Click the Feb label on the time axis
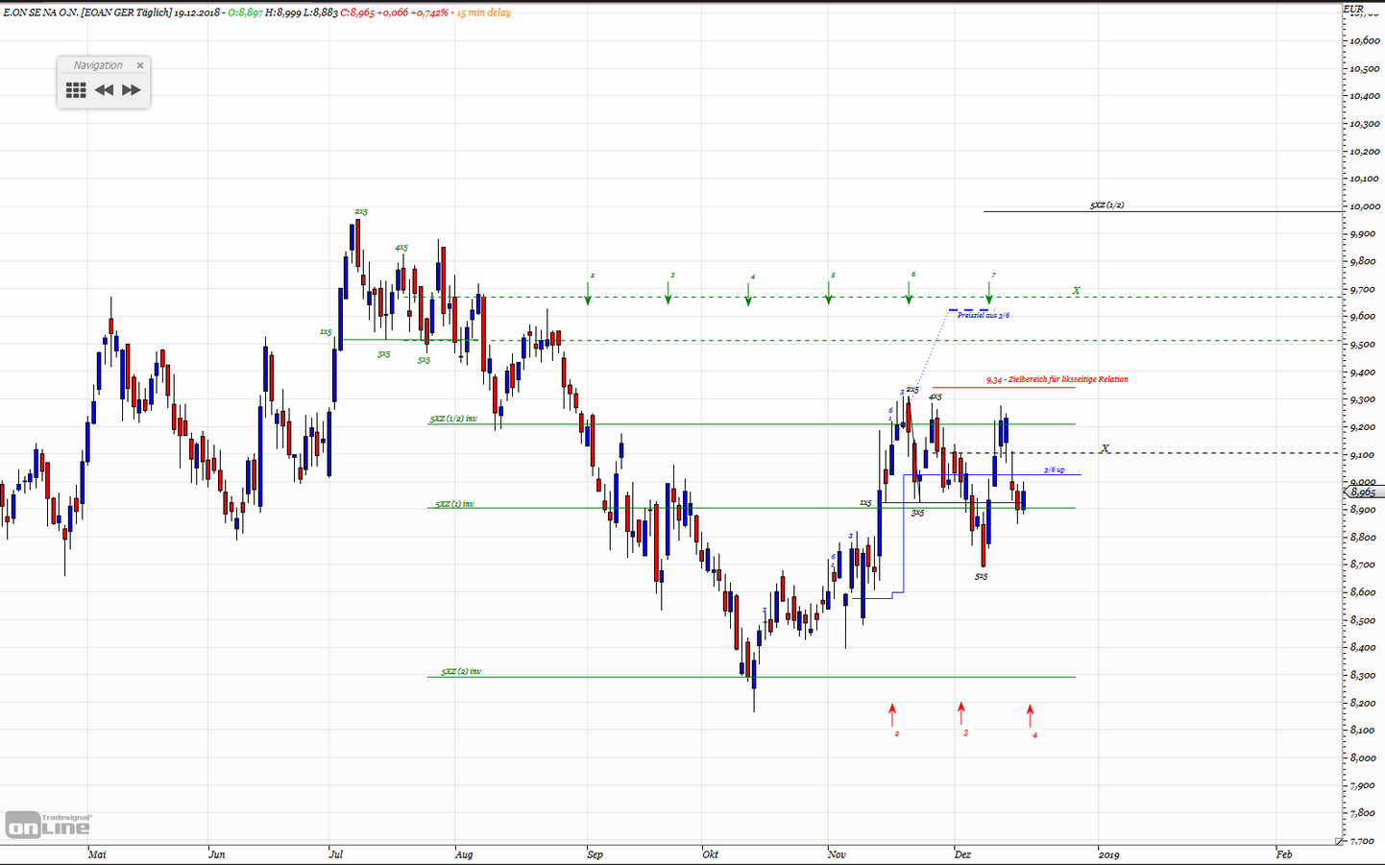The height and width of the screenshot is (865, 1385). [x=1284, y=854]
